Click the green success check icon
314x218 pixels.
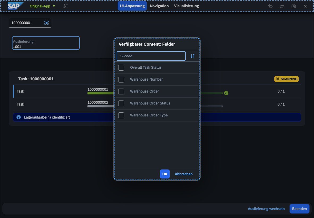pos(226,93)
